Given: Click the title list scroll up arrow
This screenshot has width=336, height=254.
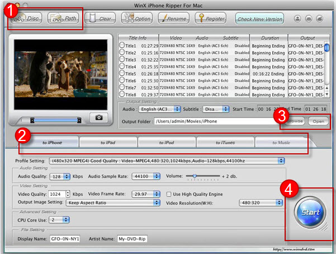Looking at the screenshot, I should point(327,88).
